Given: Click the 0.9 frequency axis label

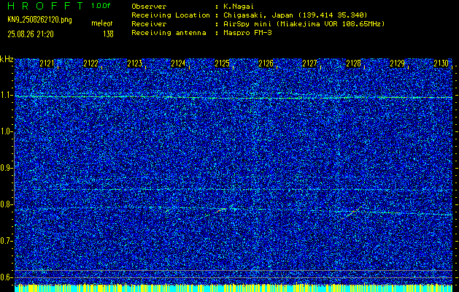Looking at the screenshot, I should point(5,168).
